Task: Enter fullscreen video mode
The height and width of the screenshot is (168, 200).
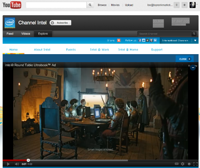Action: tap(196, 164)
